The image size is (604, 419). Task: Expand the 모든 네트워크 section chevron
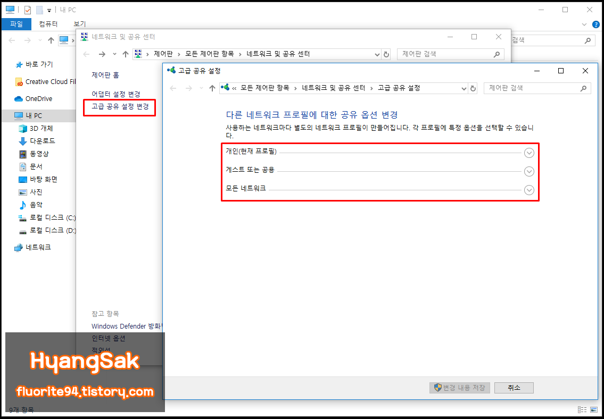click(529, 190)
